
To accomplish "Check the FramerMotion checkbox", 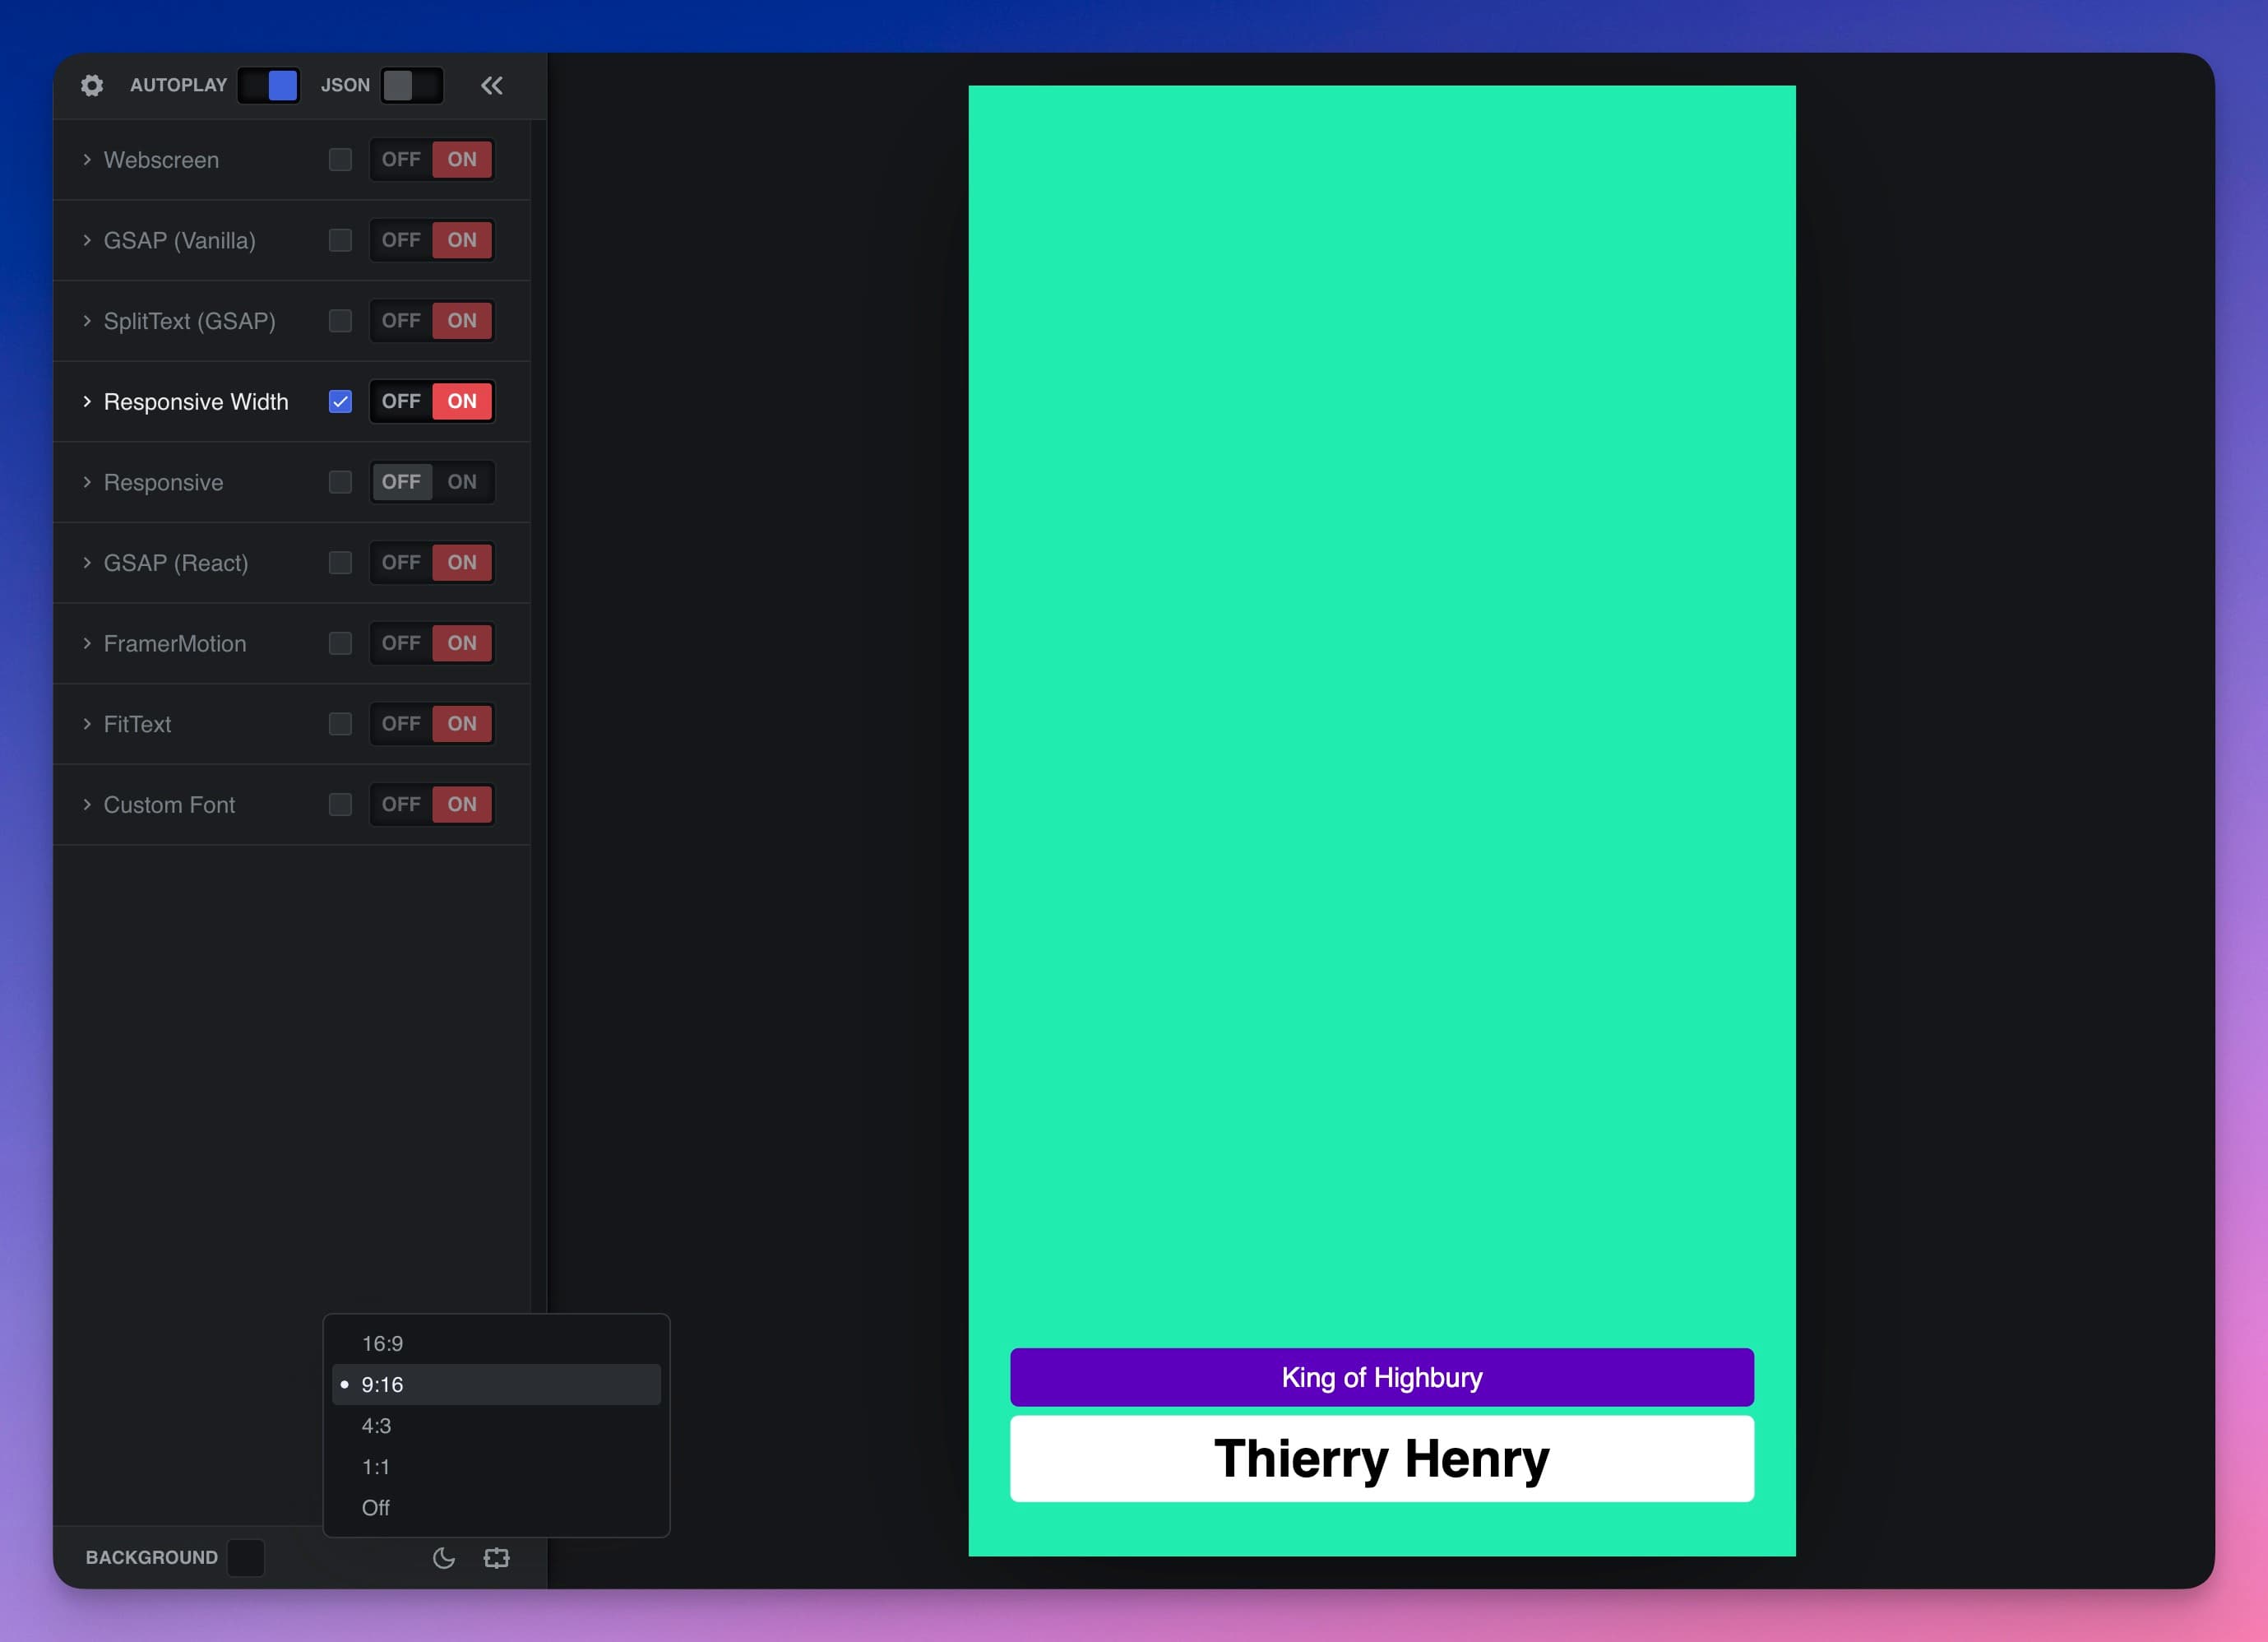I will (340, 643).
